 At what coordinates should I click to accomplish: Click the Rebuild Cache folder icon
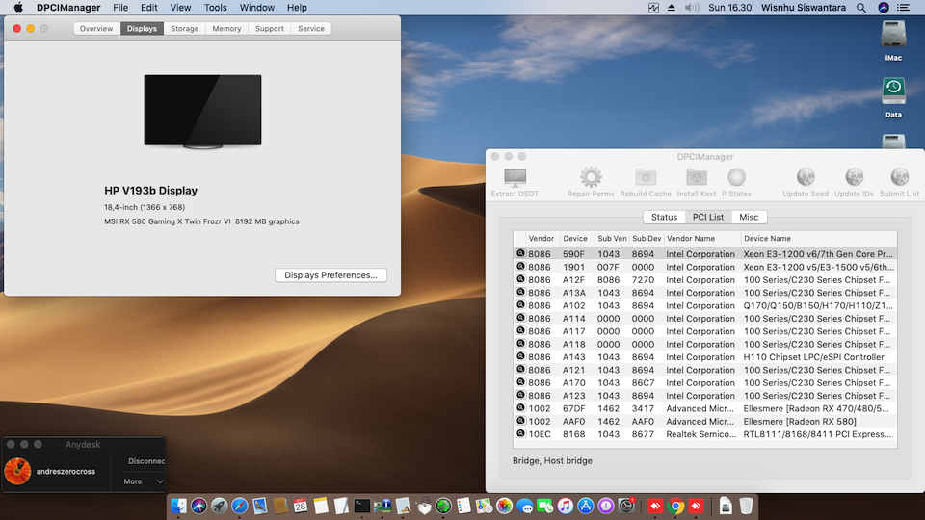point(646,178)
